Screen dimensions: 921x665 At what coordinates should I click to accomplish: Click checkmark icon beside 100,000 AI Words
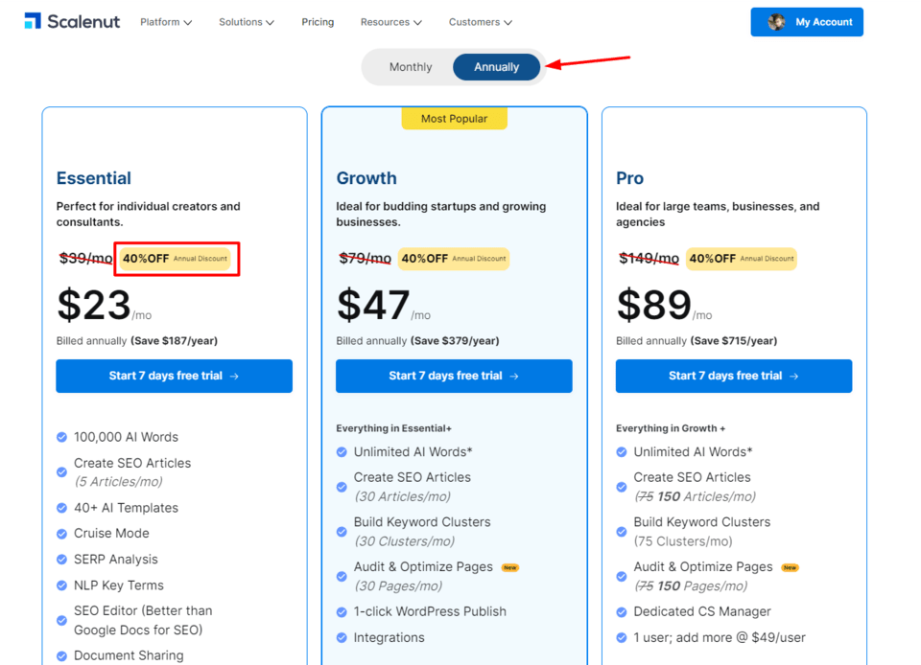(62, 437)
